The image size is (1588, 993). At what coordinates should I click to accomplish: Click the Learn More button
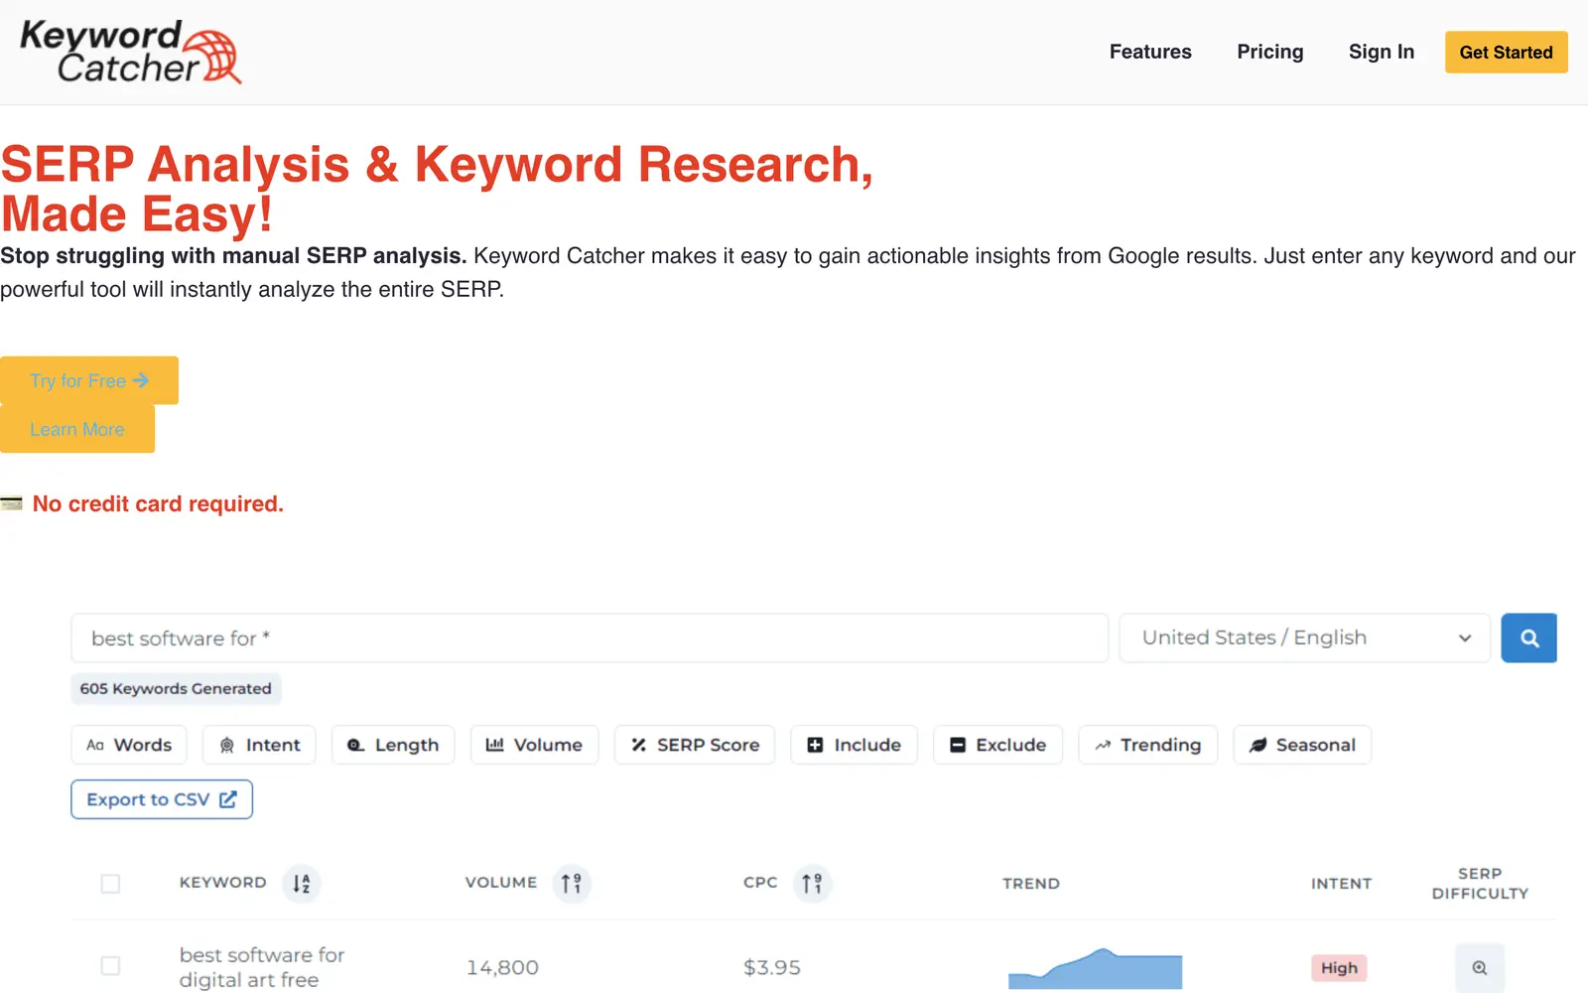[77, 429]
